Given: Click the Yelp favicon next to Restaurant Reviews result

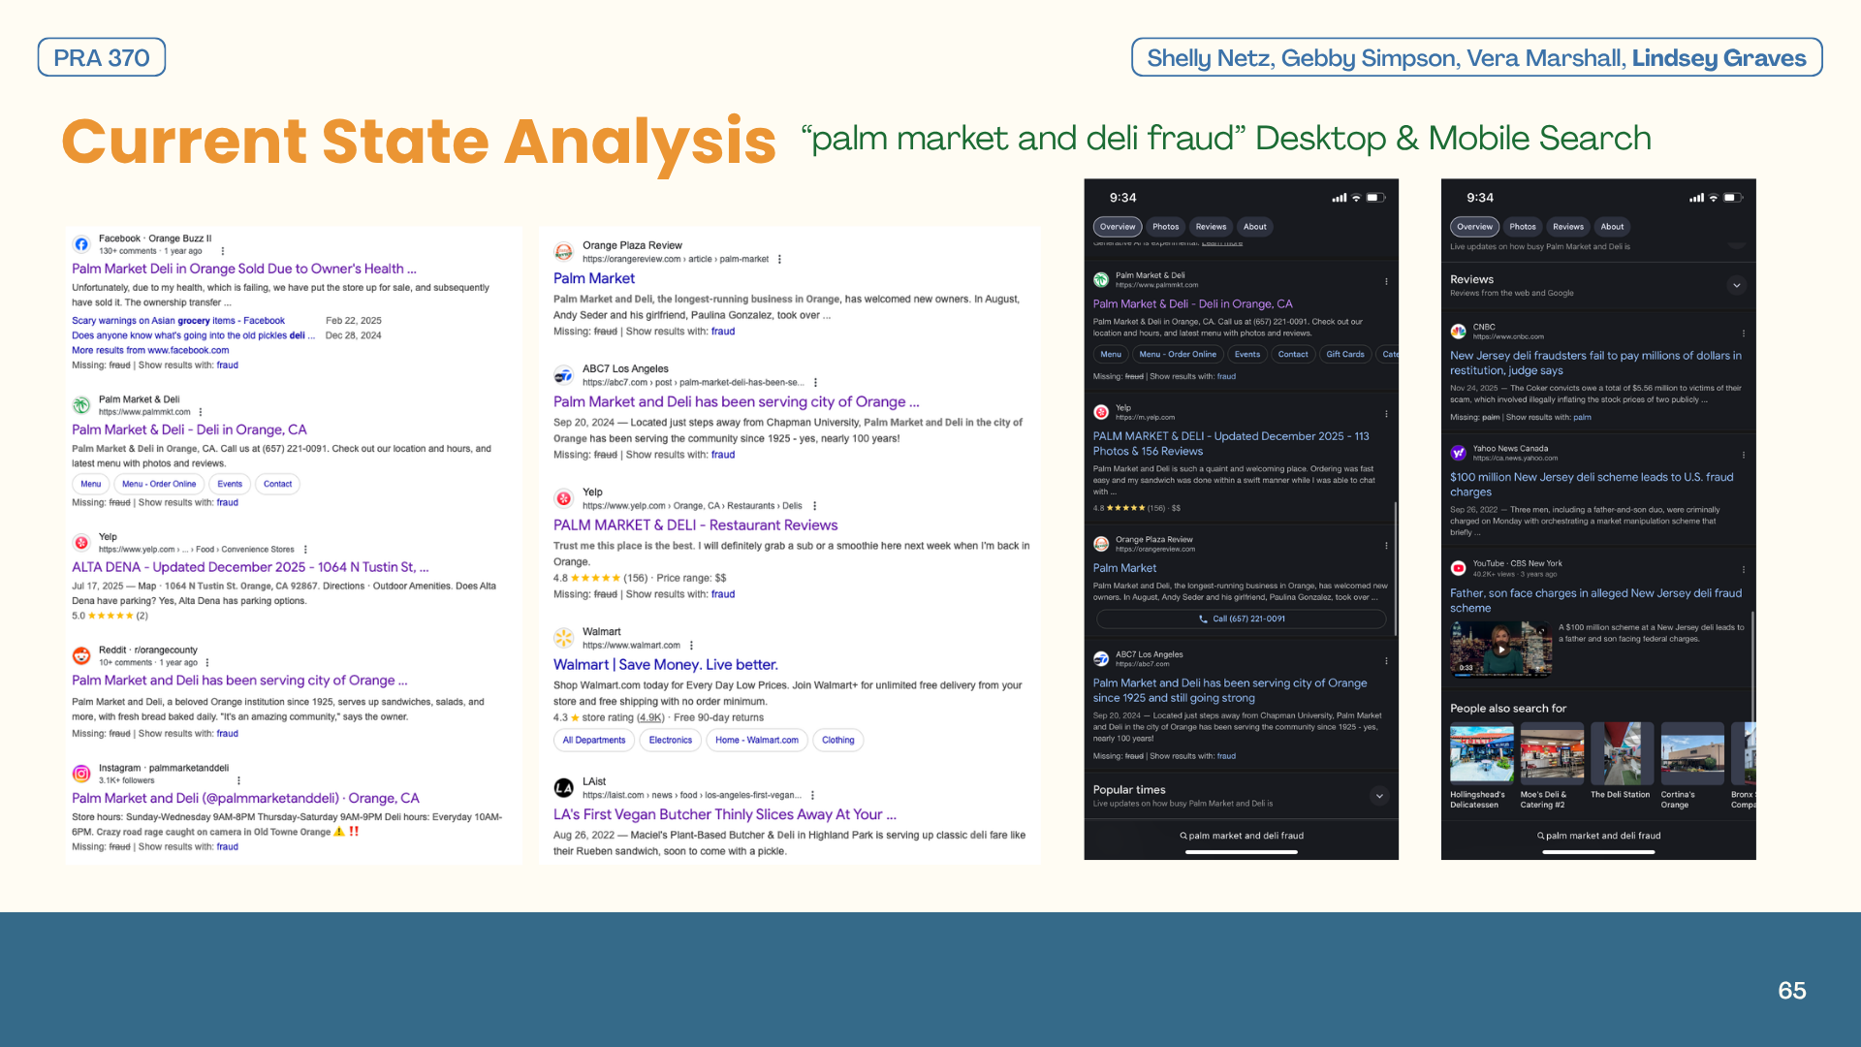Looking at the screenshot, I should (x=563, y=498).
